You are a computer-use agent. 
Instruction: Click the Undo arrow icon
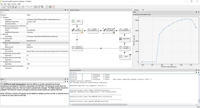27,7
